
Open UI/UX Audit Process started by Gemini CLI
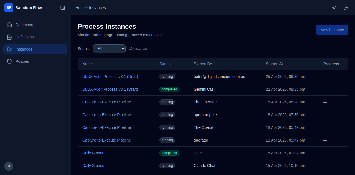pos(110,89)
